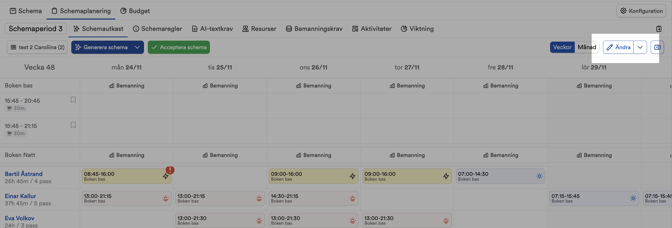Open Boken Natt Bemanning for tis 25/11

click(220, 155)
